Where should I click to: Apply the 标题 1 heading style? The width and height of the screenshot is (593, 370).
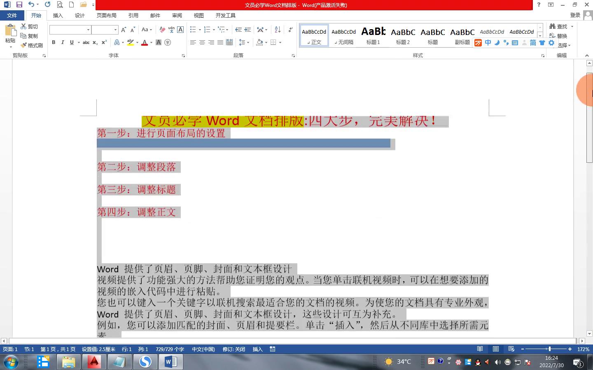[x=373, y=35]
